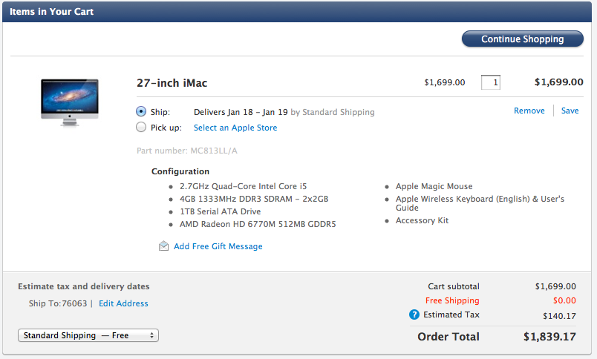Image resolution: width=597 pixels, height=359 pixels.
Task: Click the Free Shipping $0.00 amount
Action: pyautogui.click(x=564, y=300)
